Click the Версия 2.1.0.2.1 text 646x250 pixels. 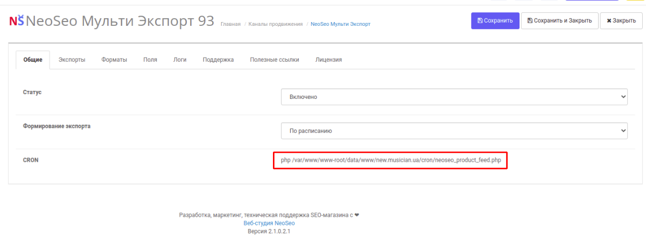tap(269, 231)
